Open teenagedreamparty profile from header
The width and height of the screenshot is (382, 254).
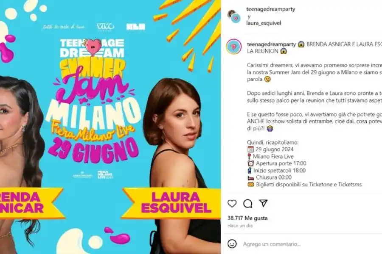click(271, 9)
